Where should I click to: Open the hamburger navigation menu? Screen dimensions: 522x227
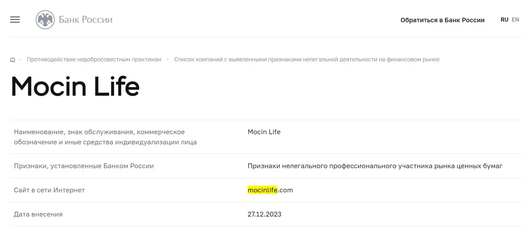pyautogui.click(x=15, y=20)
